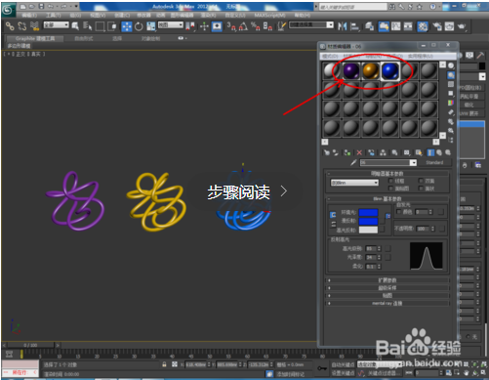Click the Bind to Space Warp tool
Screen dimensions: 489x380
tap(34, 26)
